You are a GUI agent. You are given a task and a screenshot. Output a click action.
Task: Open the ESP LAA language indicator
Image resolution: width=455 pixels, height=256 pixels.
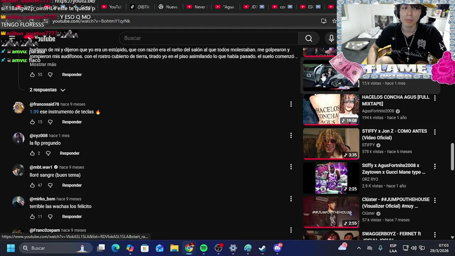(393, 248)
